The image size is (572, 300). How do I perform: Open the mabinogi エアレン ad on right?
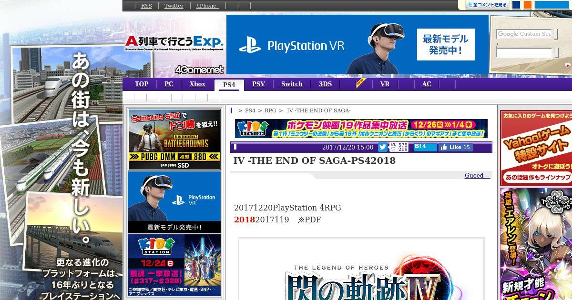point(536,244)
